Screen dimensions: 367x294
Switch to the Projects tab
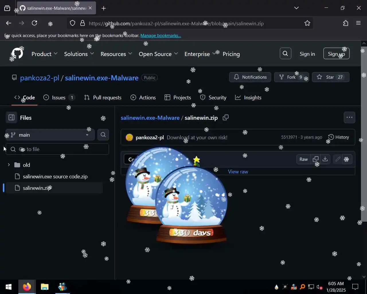(178, 98)
